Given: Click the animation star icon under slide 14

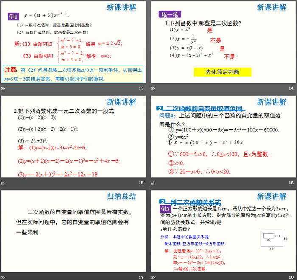Looking at the screenshot, I should point(154,88).
